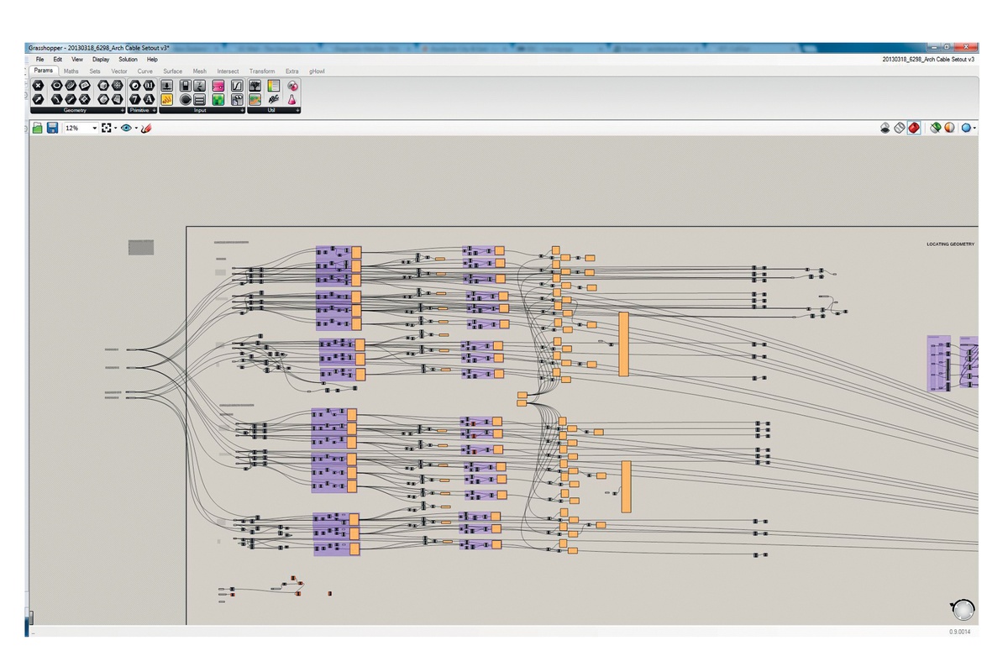Select the Graph Mapper curve icon

(237, 86)
